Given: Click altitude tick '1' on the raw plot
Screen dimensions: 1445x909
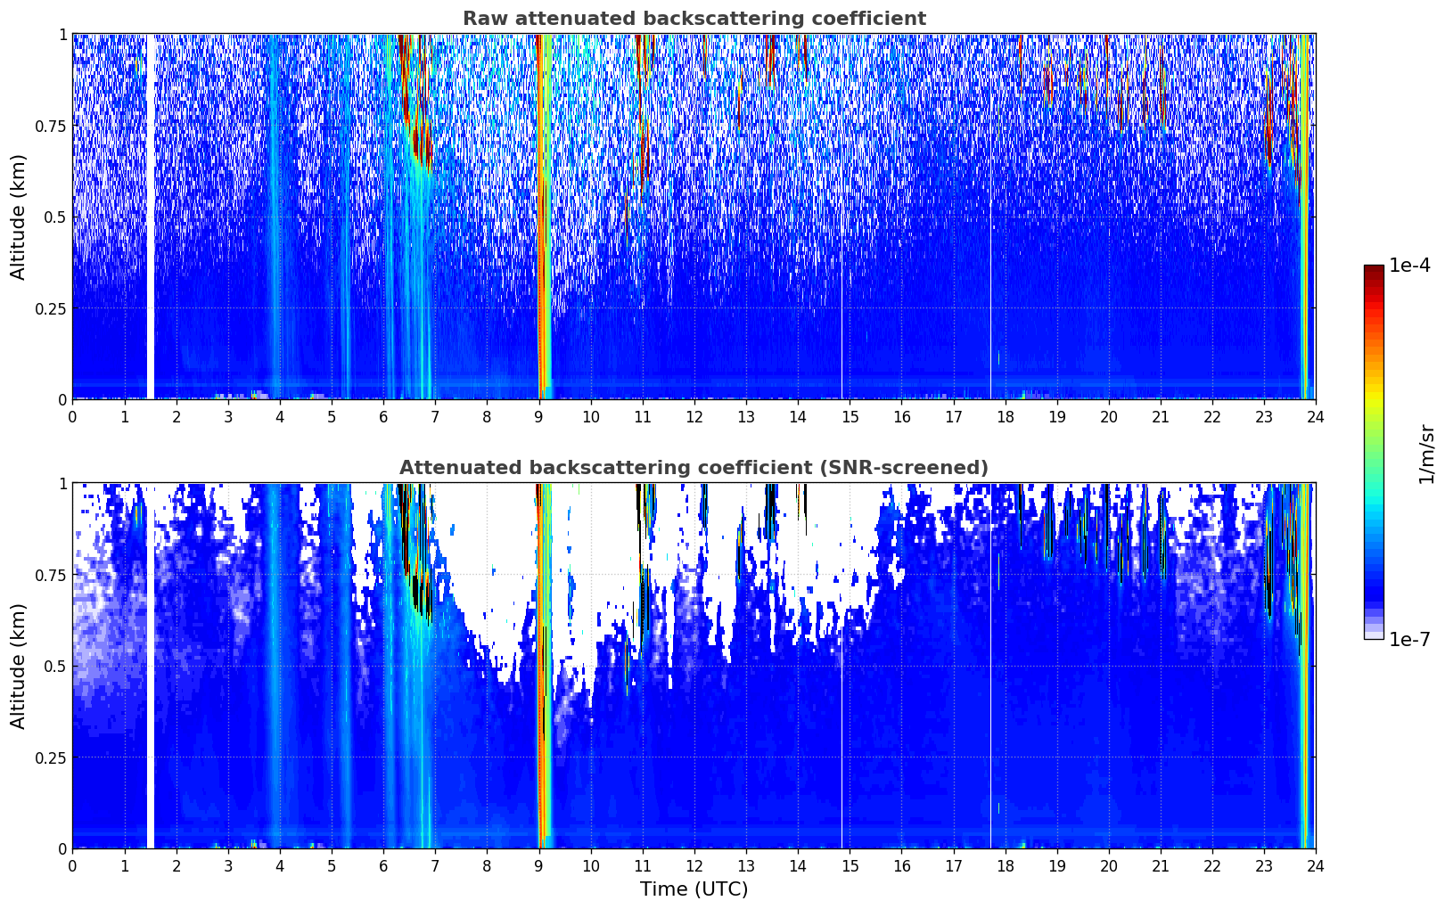Looking at the screenshot, I should [x=62, y=34].
